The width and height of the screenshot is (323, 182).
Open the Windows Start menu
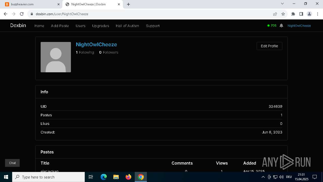pyautogui.click(x=6, y=177)
